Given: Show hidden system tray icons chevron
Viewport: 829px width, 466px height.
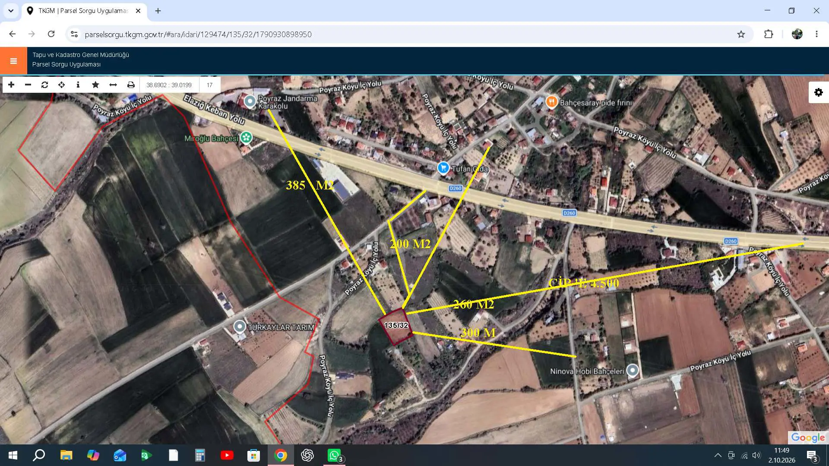Looking at the screenshot, I should pyautogui.click(x=718, y=455).
